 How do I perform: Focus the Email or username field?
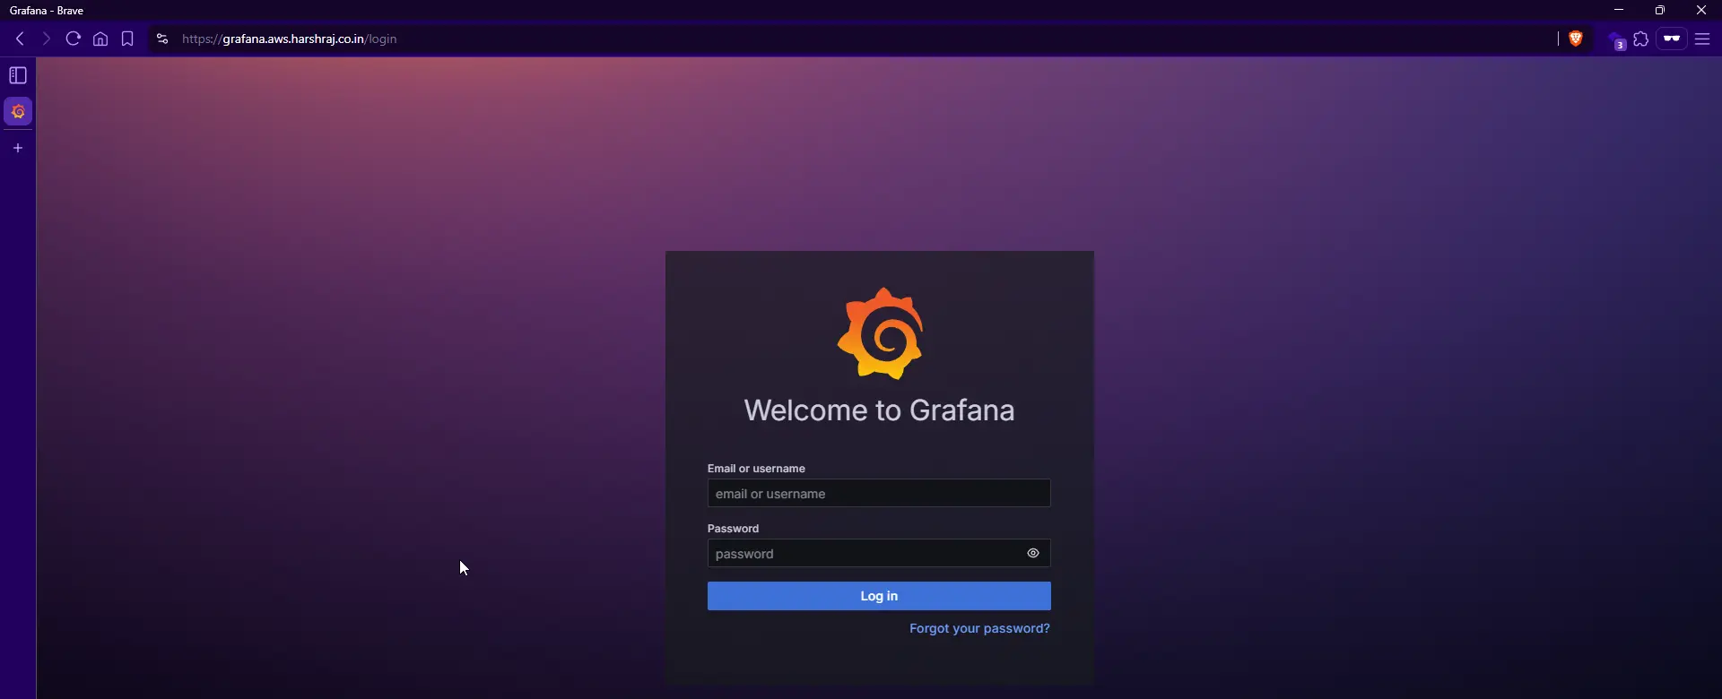tap(878, 494)
